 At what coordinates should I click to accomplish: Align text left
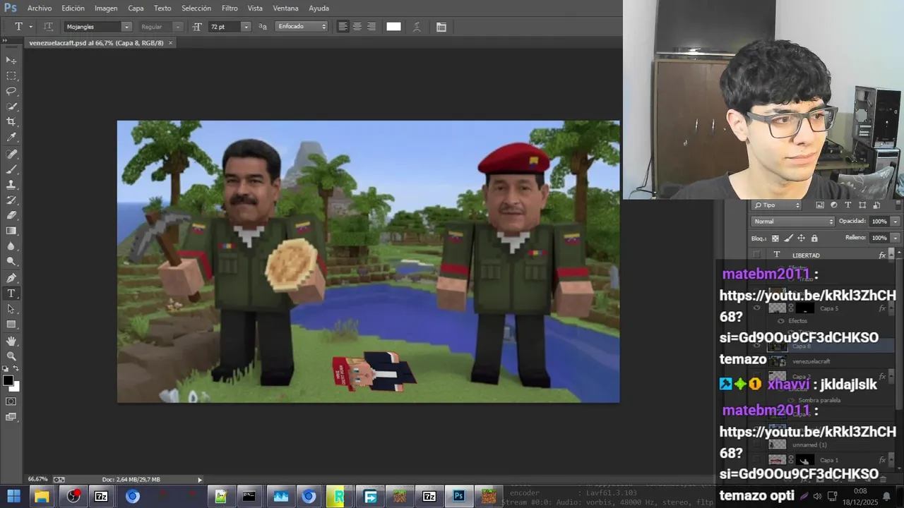(x=343, y=27)
